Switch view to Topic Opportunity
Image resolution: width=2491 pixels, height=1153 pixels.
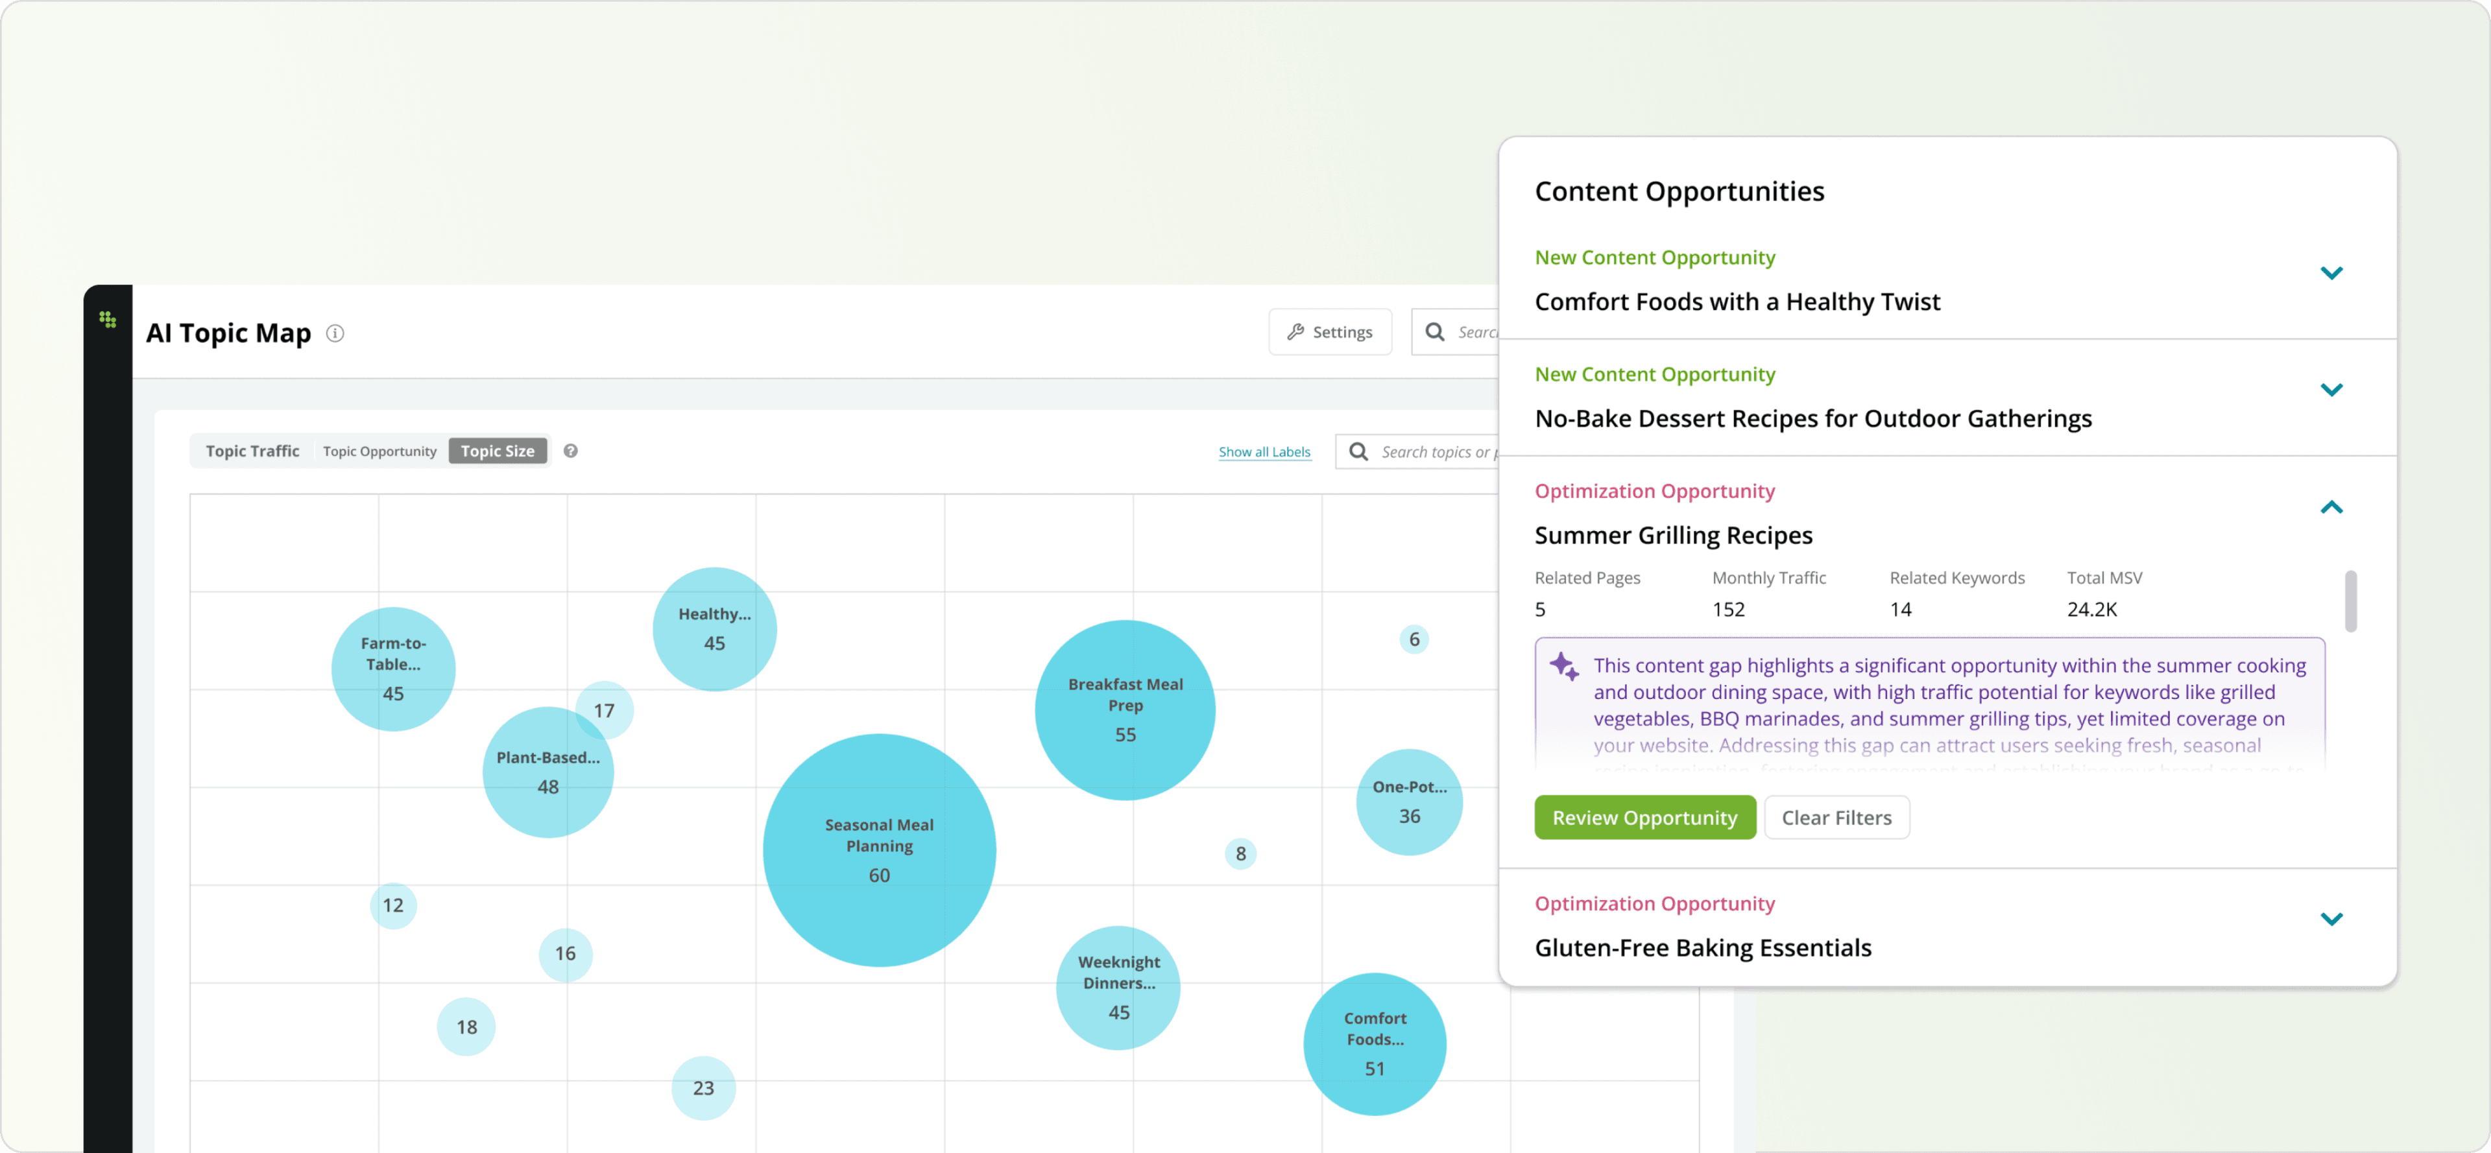pos(379,451)
